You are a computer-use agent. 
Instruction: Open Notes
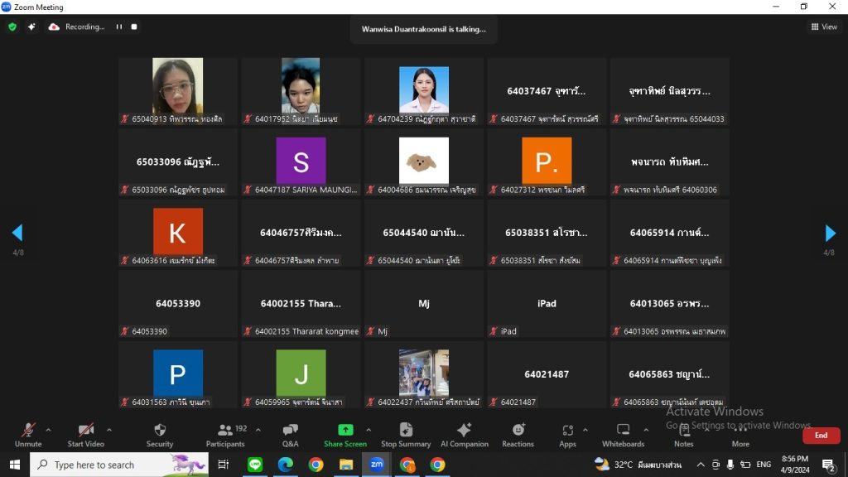(x=683, y=436)
